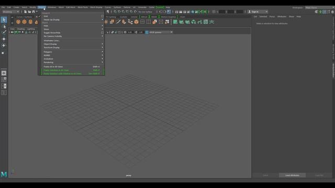Open the Mesh Tools menu

click(83, 7)
